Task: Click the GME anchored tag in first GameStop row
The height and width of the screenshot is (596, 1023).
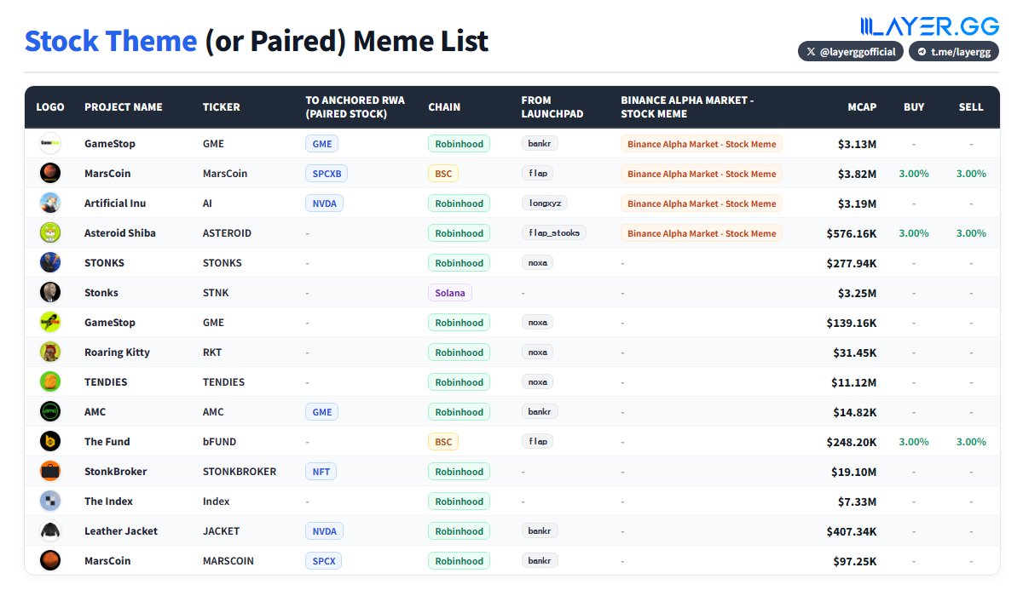Action: (x=322, y=144)
